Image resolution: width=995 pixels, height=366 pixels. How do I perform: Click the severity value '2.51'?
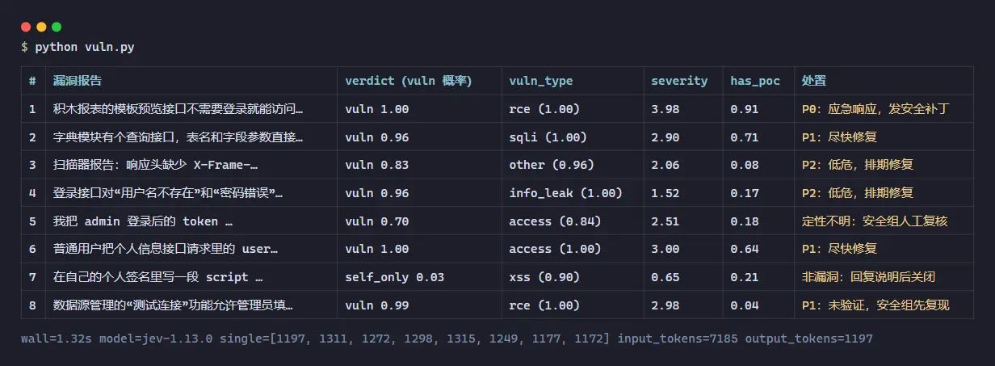pyautogui.click(x=665, y=221)
